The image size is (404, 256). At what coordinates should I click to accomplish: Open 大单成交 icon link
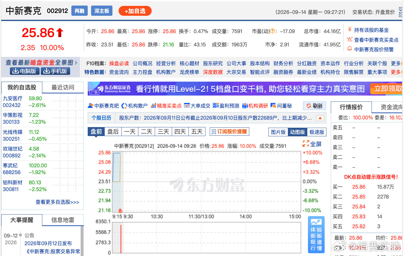tap(197, 106)
